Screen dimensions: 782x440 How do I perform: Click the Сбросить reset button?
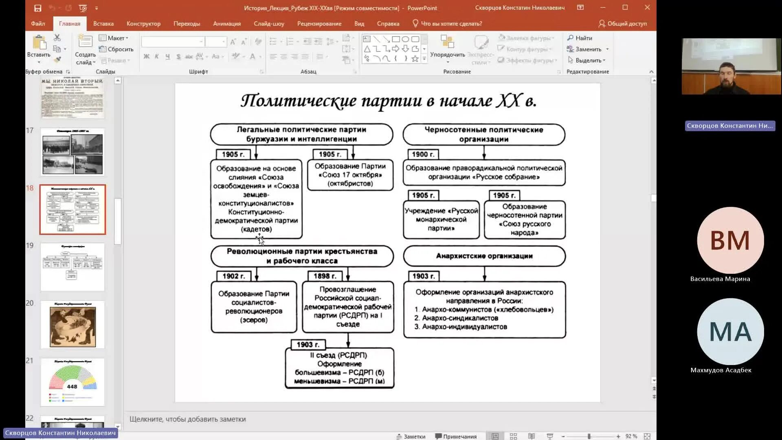point(116,49)
